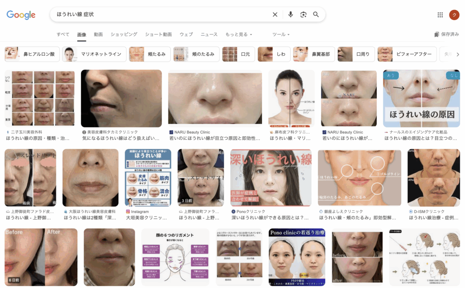Screen dimensions: 465x288
Task: Click the Google logo
Action: 21,15
